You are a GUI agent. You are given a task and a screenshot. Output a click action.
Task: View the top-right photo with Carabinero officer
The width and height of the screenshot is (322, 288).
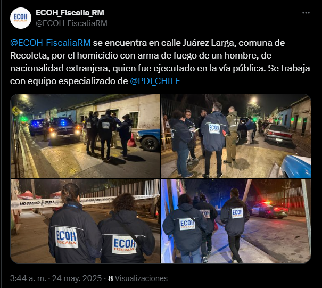(236, 136)
